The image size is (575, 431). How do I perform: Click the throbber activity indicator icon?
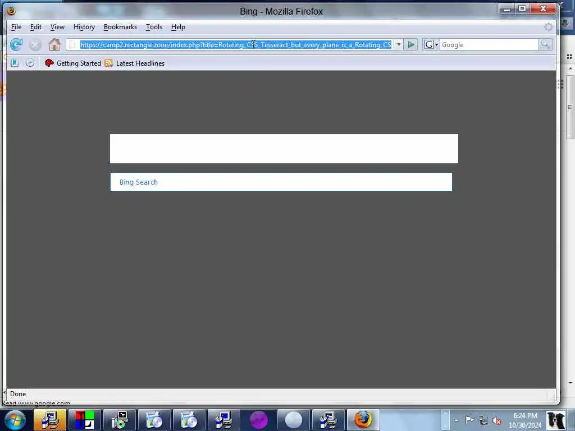[x=548, y=27]
